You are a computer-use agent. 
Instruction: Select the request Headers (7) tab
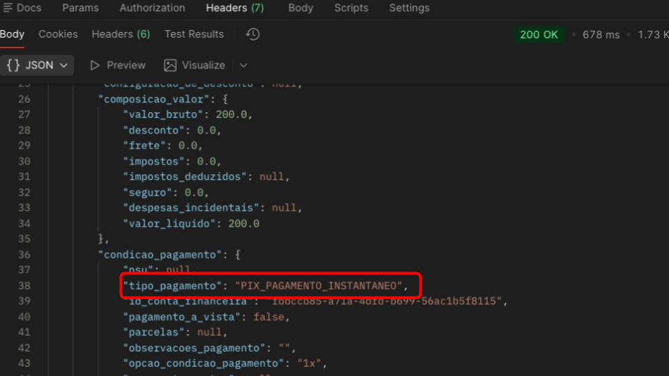235,8
